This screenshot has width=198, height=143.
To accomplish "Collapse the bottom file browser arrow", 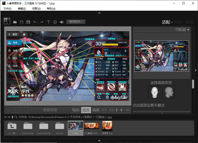I will [x=99, y=140].
